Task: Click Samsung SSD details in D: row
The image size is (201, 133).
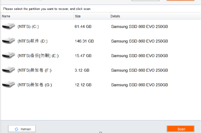Action: click(139, 41)
